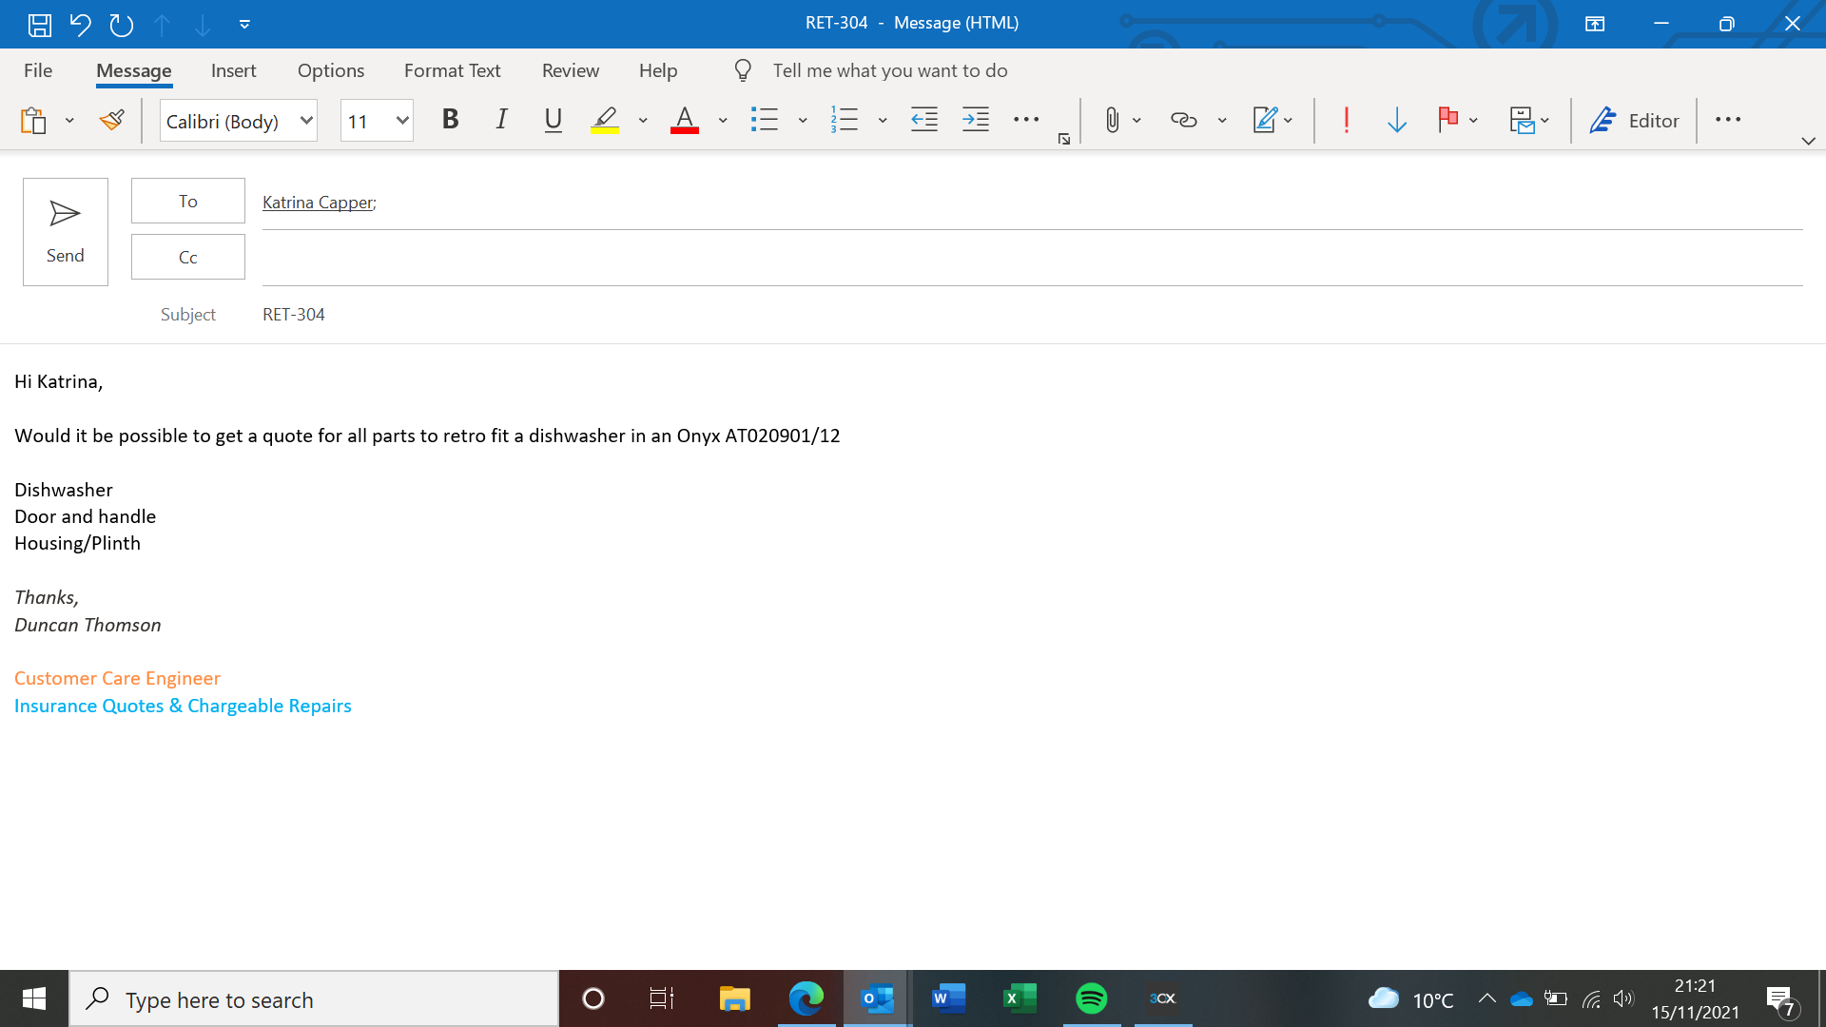Save the message with the floppy disk icon

(x=39, y=25)
